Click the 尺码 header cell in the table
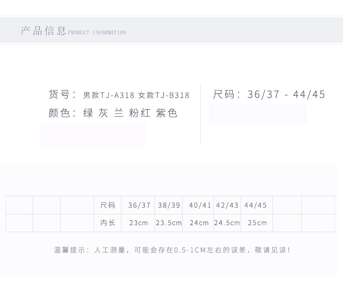The height and width of the screenshot is (290, 343). click(x=108, y=205)
